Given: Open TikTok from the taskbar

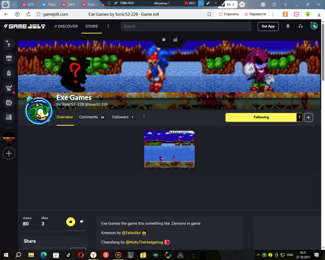Looking at the screenshot, I should [x=68, y=255].
